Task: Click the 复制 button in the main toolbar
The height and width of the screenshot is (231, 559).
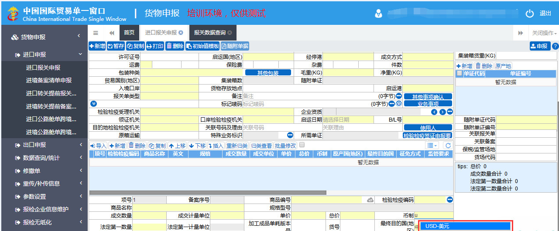Action: (x=135, y=46)
